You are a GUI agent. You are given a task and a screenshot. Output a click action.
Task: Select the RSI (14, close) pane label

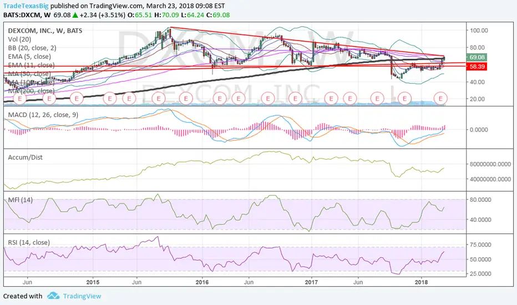click(x=29, y=242)
